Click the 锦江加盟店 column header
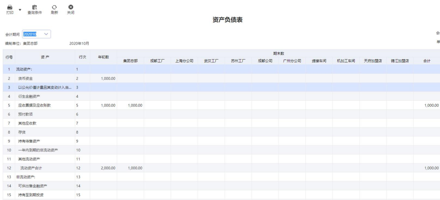The image size is (440, 200). tap(400, 61)
